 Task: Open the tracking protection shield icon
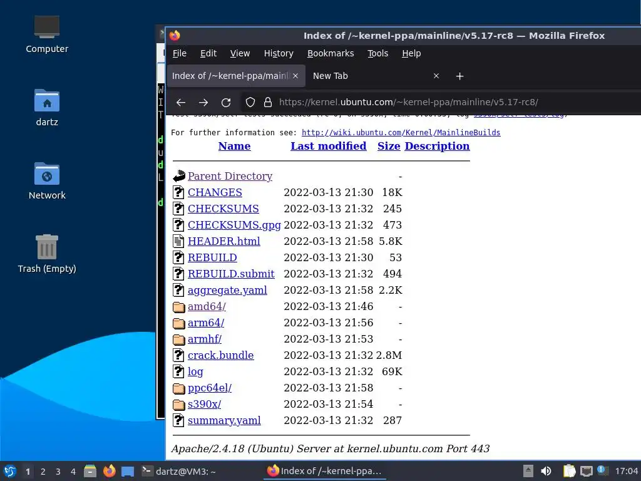tap(250, 102)
